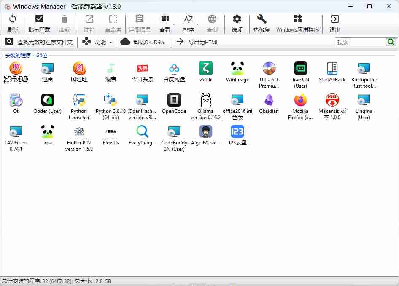Export list via 导出为HTML
The width and height of the screenshot is (399, 286).
tap(197, 42)
